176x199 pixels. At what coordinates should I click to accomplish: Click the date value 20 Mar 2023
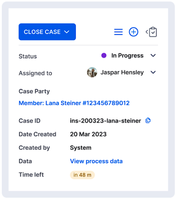(88, 134)
